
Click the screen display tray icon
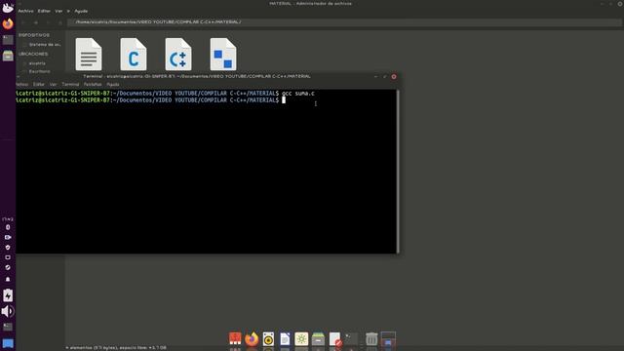click(x=8, y=257)
